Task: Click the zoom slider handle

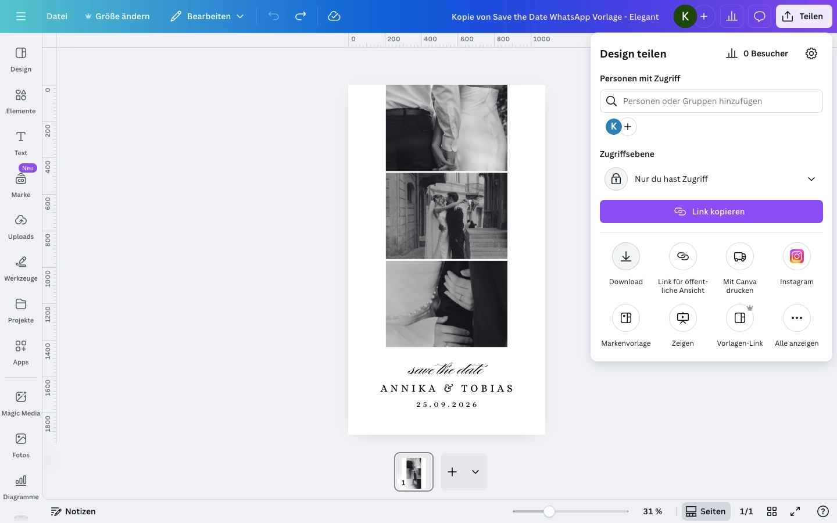Action: coord(549,511)
